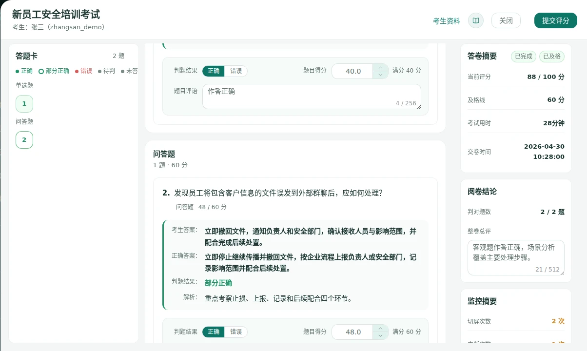Edit the 整卷总评 overall comment textarea

(516, 257)
